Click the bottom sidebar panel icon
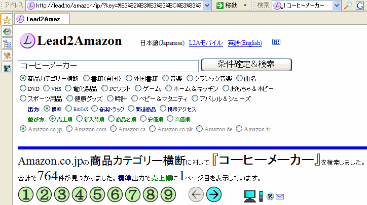This screenshot has width=367, height=205. (7, 68)
